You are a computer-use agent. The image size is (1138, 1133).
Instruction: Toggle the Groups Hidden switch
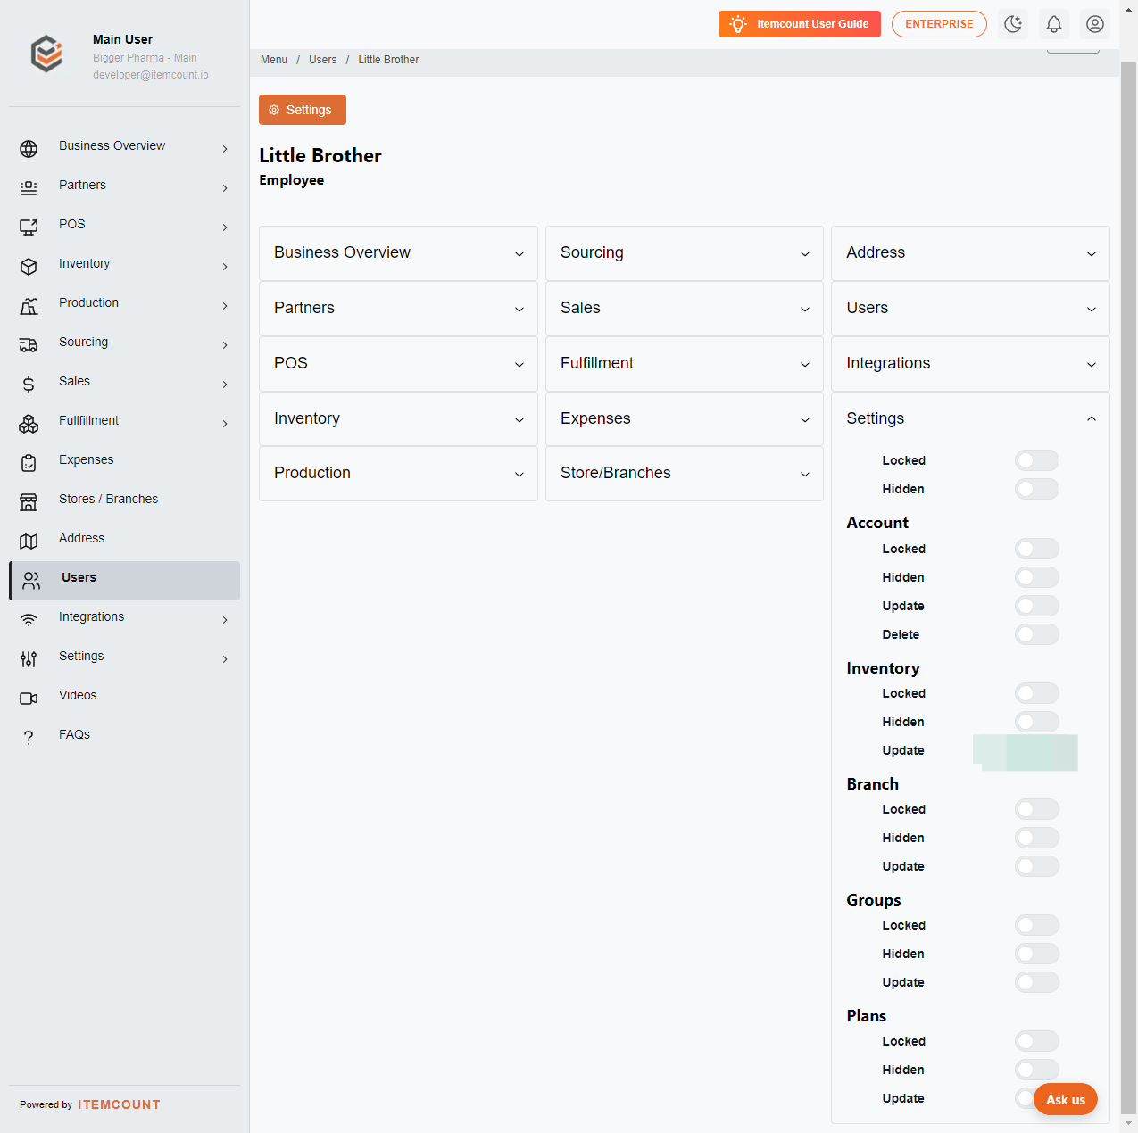[x=1037, y=954]
